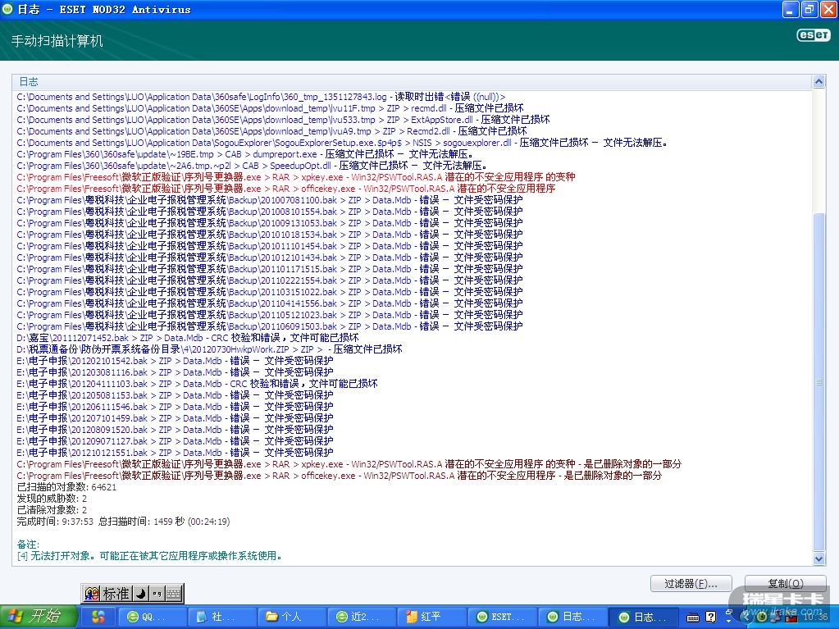Click the IME mascot icon on the floating input bar
839x629 pixels.
tap(92, 593)
